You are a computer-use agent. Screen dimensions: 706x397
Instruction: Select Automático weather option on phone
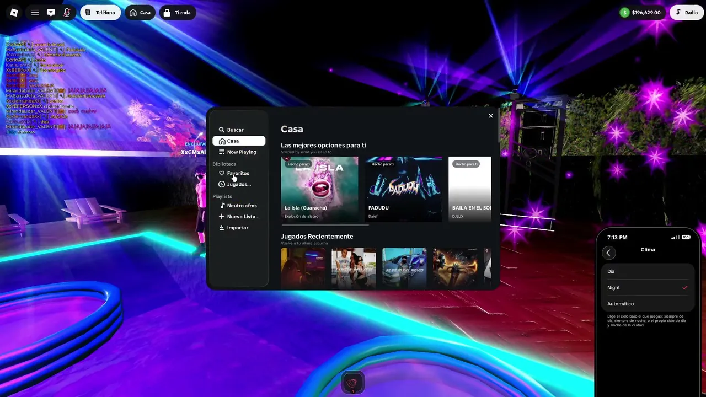click(648, 304)
